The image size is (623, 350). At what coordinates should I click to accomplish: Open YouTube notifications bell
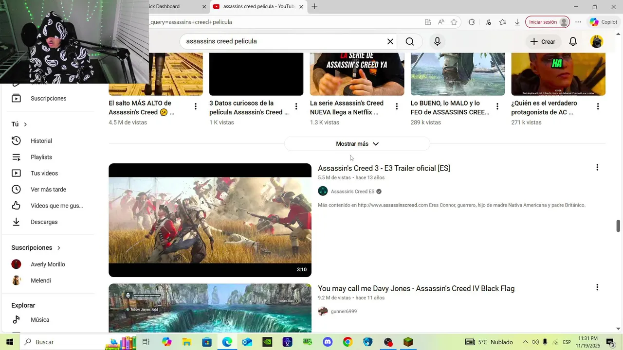[573, 41]
